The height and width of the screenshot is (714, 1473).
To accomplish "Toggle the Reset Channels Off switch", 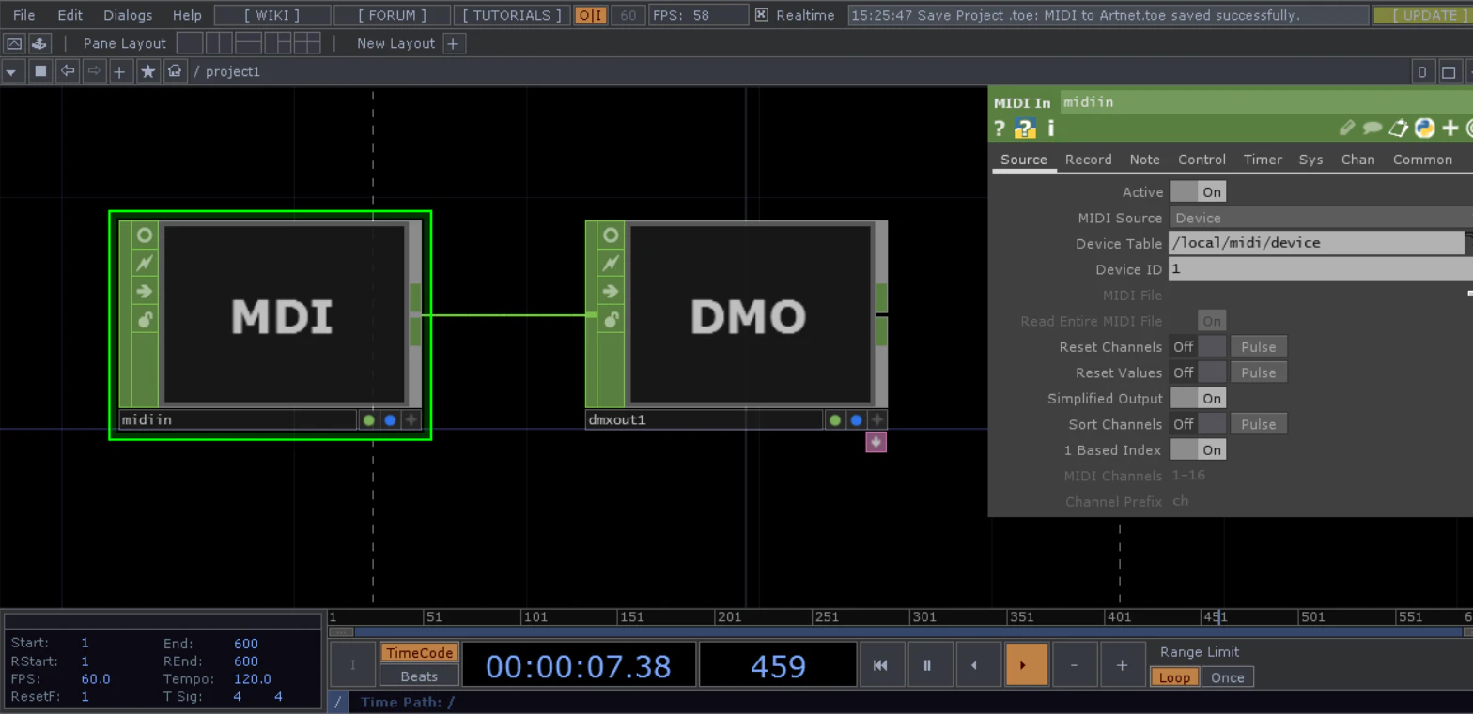I will coord(1198,346).
